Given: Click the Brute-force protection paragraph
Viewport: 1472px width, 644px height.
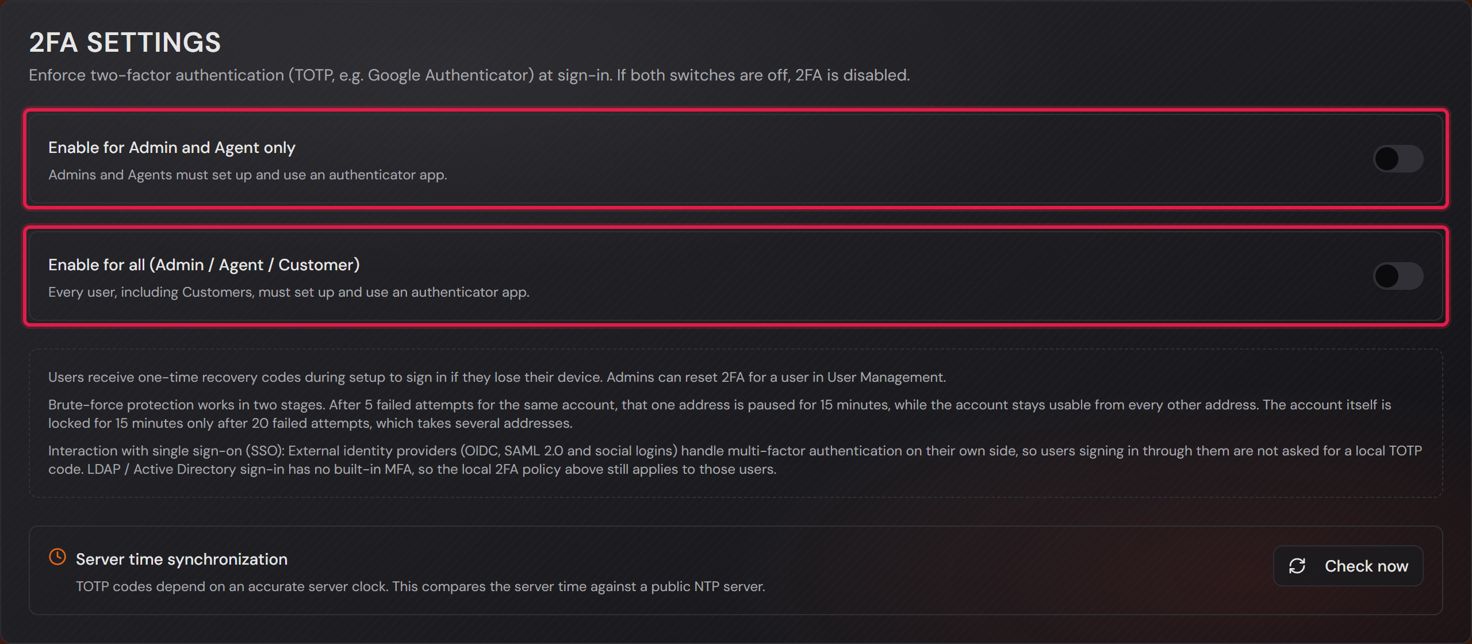Looking at the screenshot, I should [719, 414].
